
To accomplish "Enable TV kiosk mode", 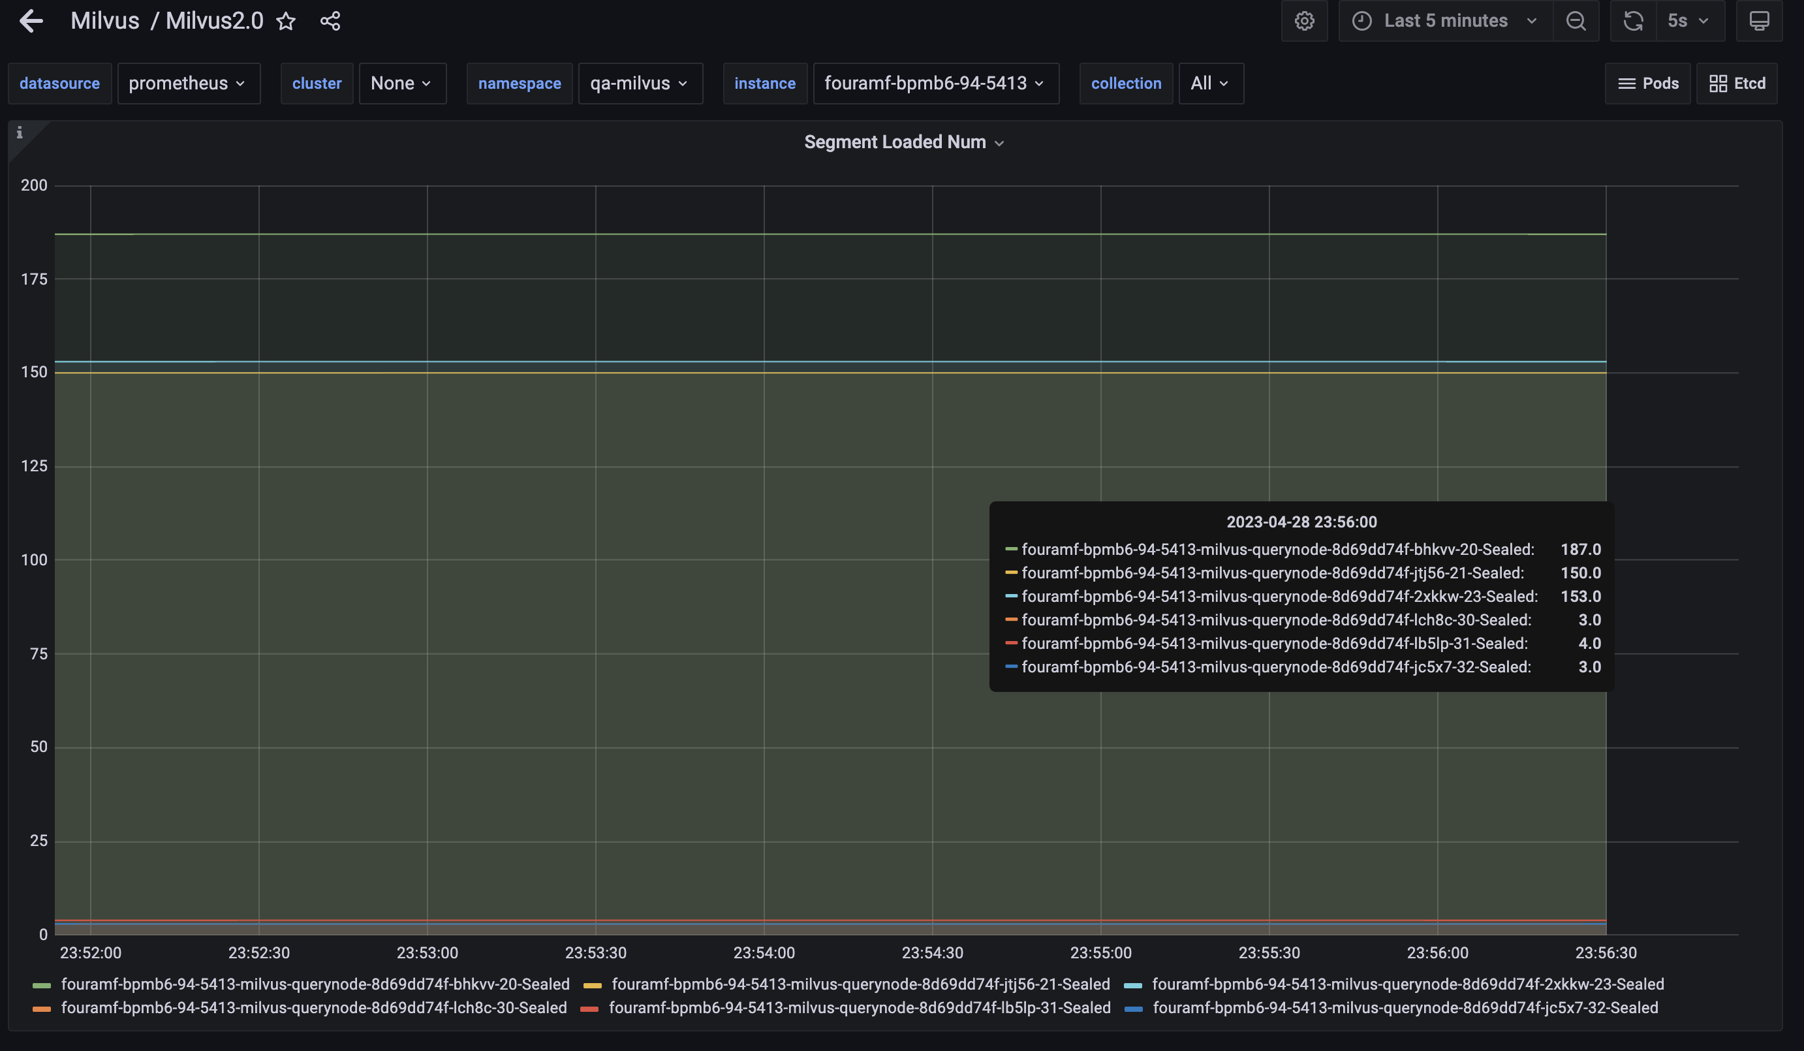I will pos(1759,20).
